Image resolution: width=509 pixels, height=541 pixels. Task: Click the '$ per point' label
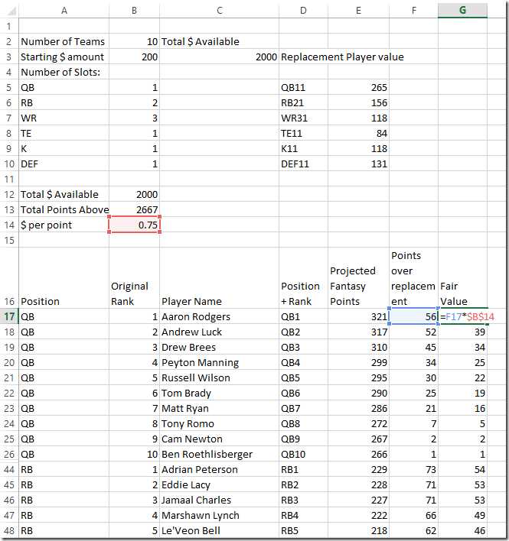click(x=64, y=225)
